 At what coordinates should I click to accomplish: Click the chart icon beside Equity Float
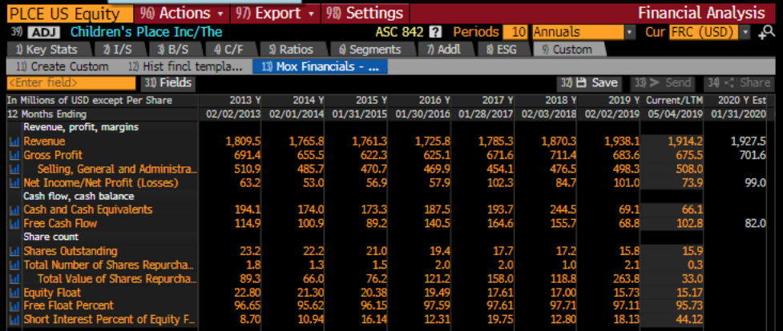(x=14, y=293)
